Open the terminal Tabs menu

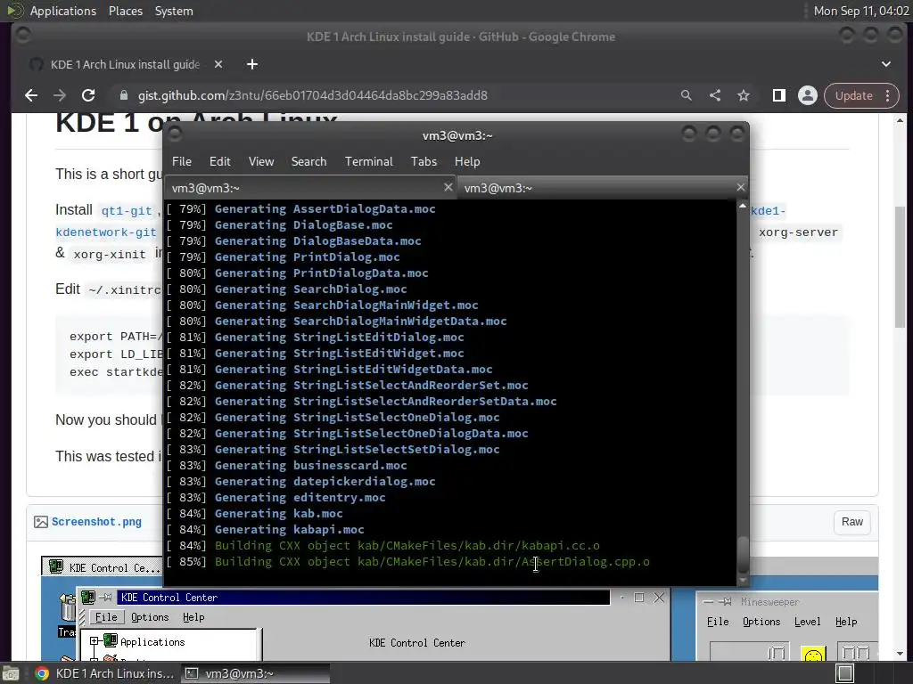click(424, 162)
